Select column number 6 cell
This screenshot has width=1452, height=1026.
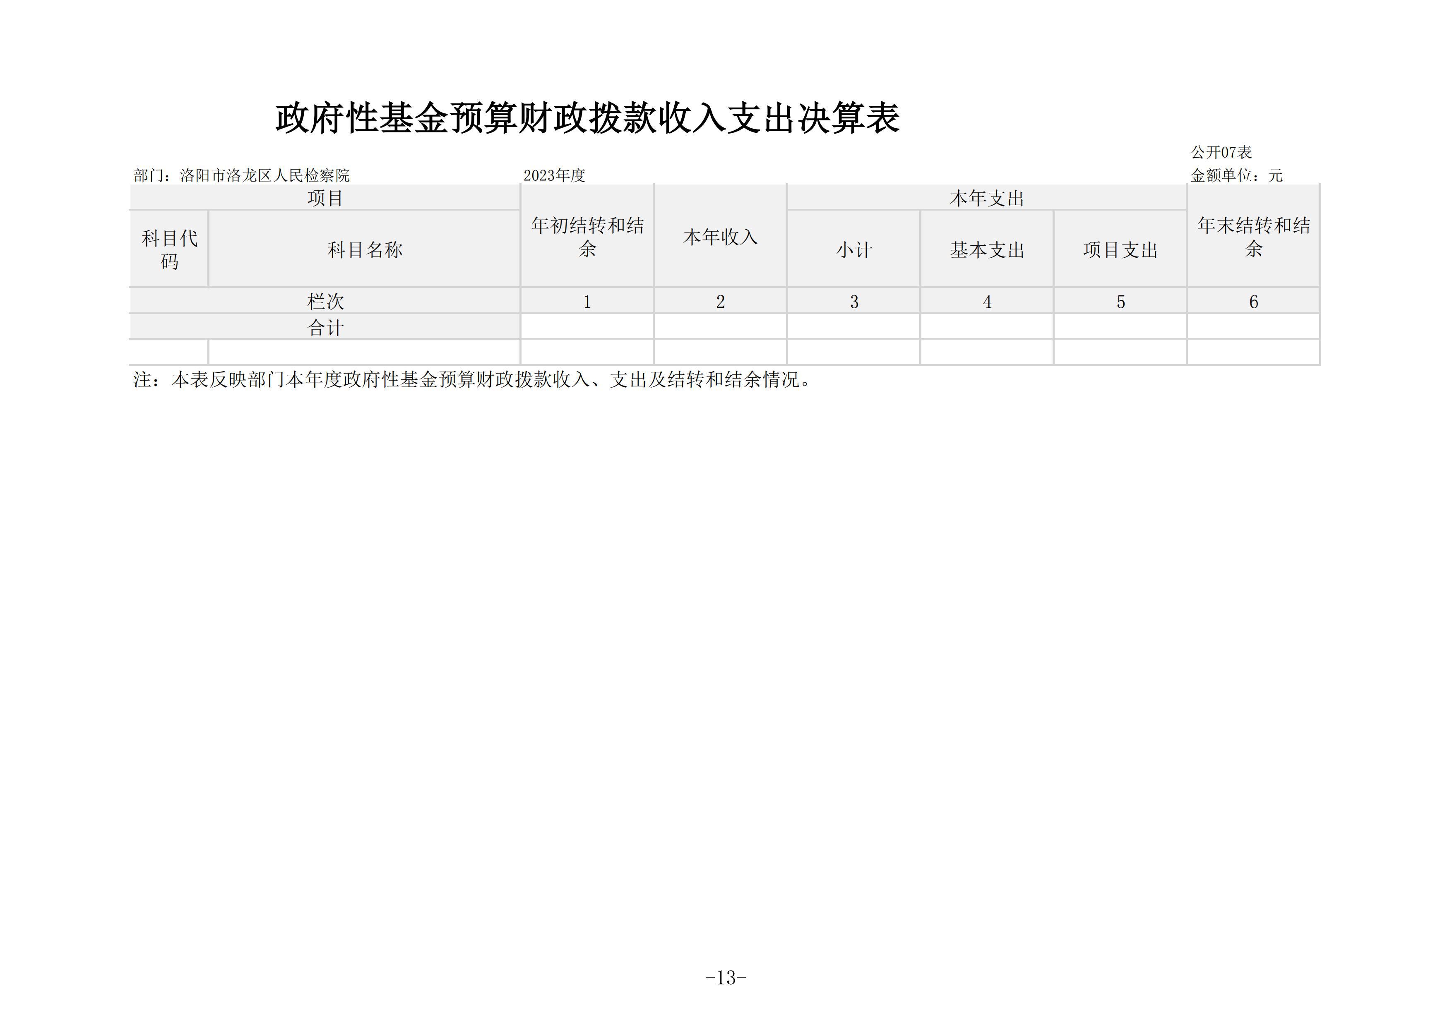tap(1254, 301)
